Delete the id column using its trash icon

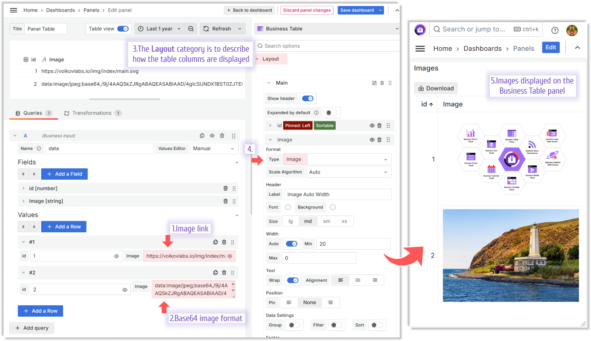coord(379,126)
